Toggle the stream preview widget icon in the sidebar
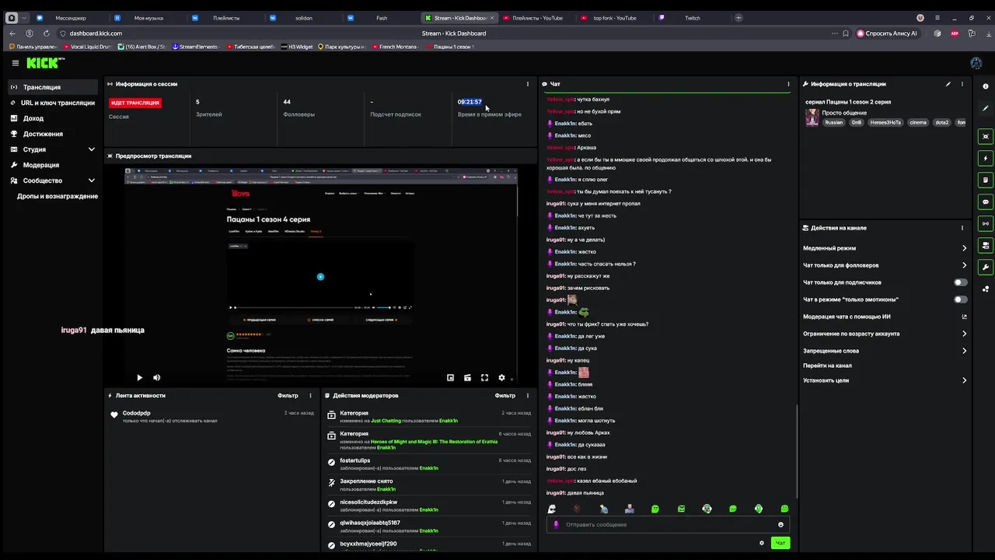This screenshot has height=560, width=995. 986,136
